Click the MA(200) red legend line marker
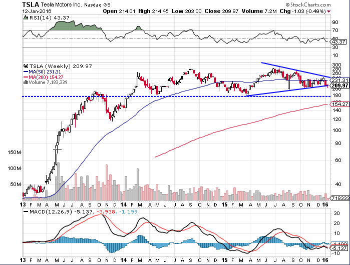350x265 pixels. (26, 77)
